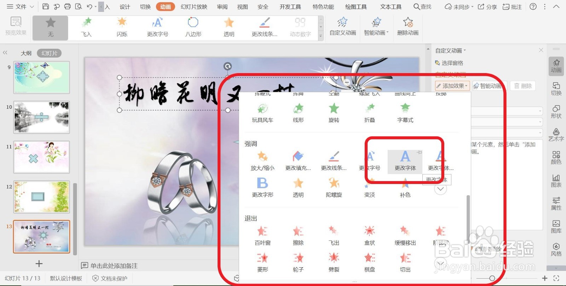566x286 pixels.
Task: Choose 线形 entrance effect
Action: point(298,113)
